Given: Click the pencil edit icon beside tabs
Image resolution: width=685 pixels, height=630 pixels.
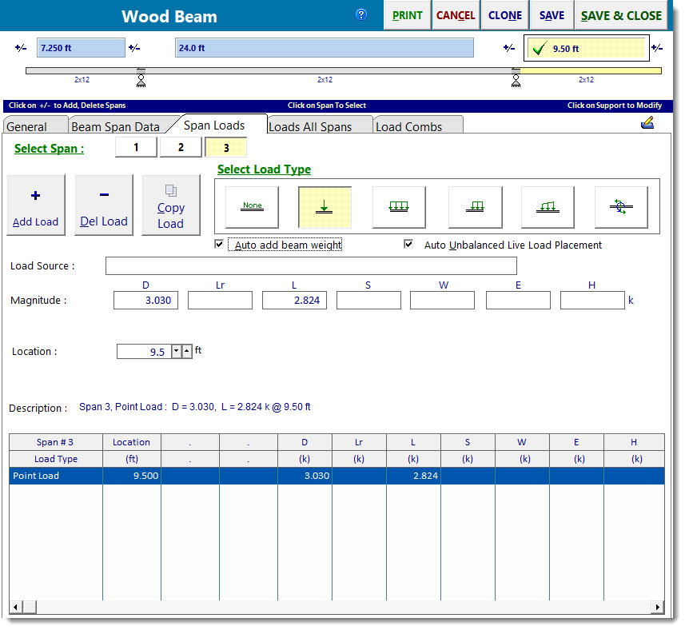Looking at the screenshot, I should coord(647,123).
